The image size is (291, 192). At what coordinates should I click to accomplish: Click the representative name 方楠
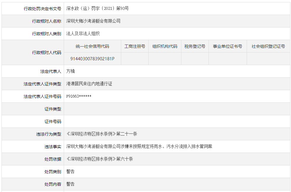[71, 71]
